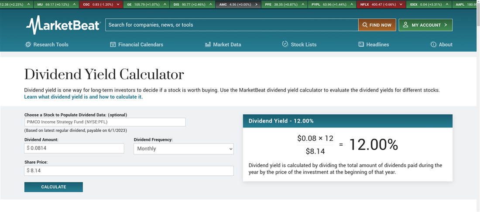This screenshot has height=212, width=480.
Task: Click the MU 69.17 ticker quote
Action: tap(55, 5)
